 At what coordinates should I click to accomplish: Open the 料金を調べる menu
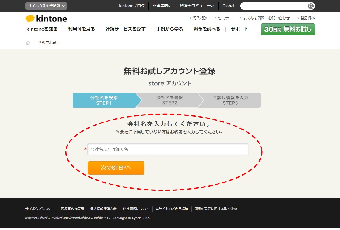(x=207, y=29)
